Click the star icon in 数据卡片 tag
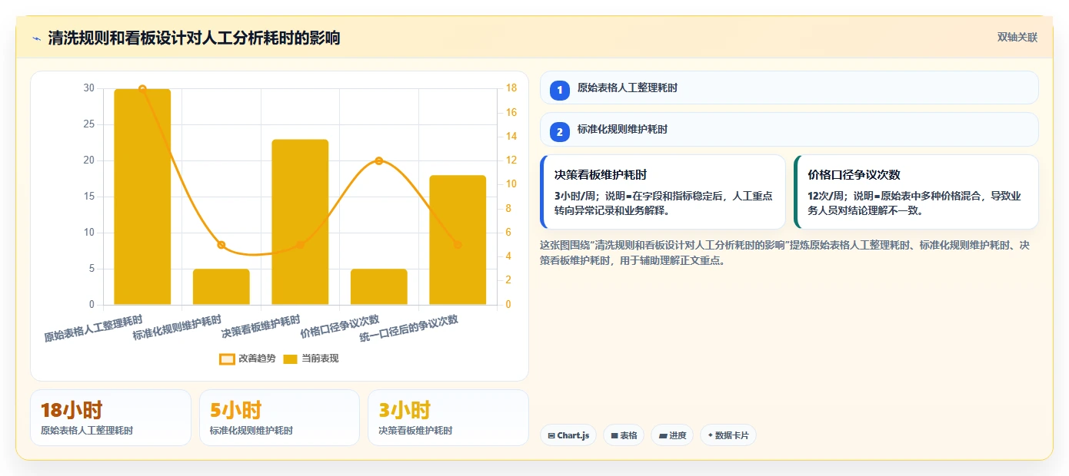This screenshot has width=1069, height=476. coord(710,435)
